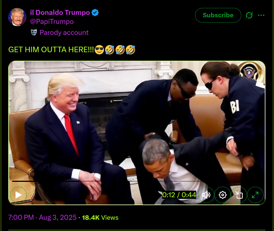Open the three-dot more options menu
Image resolution: width=274 pixels, height=231 pixels.
(x=261, y=15)
